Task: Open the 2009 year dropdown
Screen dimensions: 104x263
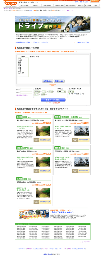Action: tap(37, 91)
